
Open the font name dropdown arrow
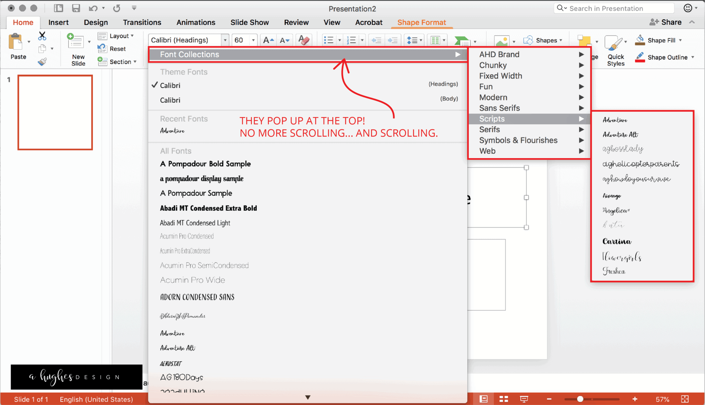click(x=225, y=40)
